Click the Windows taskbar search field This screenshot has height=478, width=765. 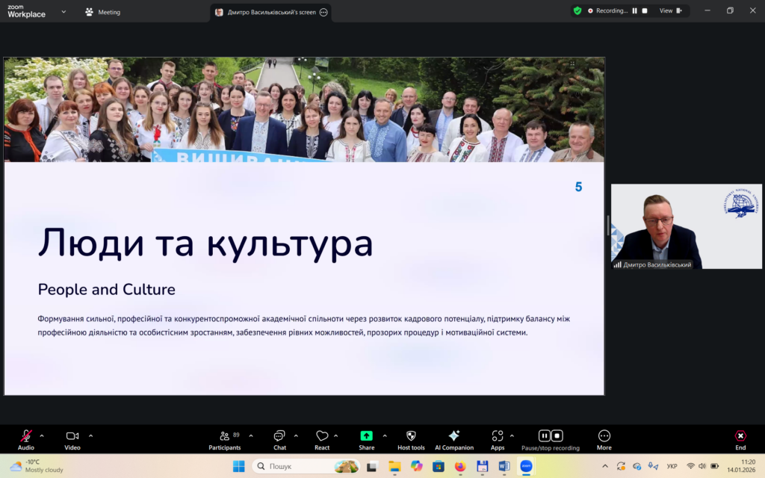pyautogui.click(x=295, y=466)
